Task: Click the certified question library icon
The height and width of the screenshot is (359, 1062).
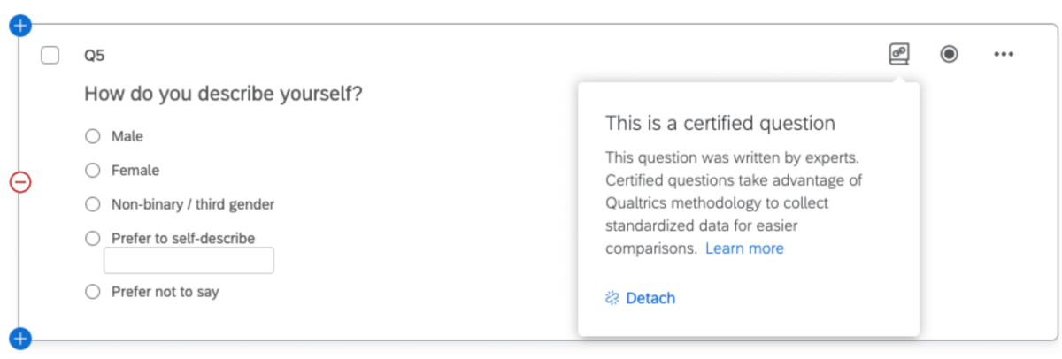Action: click(x=899, y=55)
